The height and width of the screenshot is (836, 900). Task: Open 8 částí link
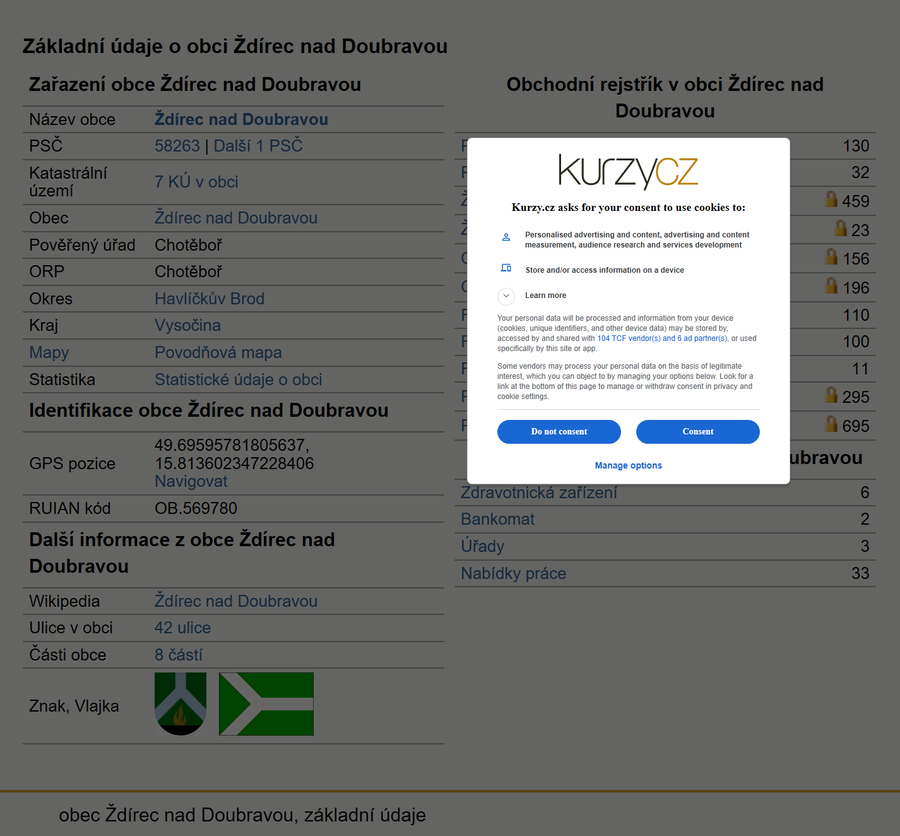[179, 655]
